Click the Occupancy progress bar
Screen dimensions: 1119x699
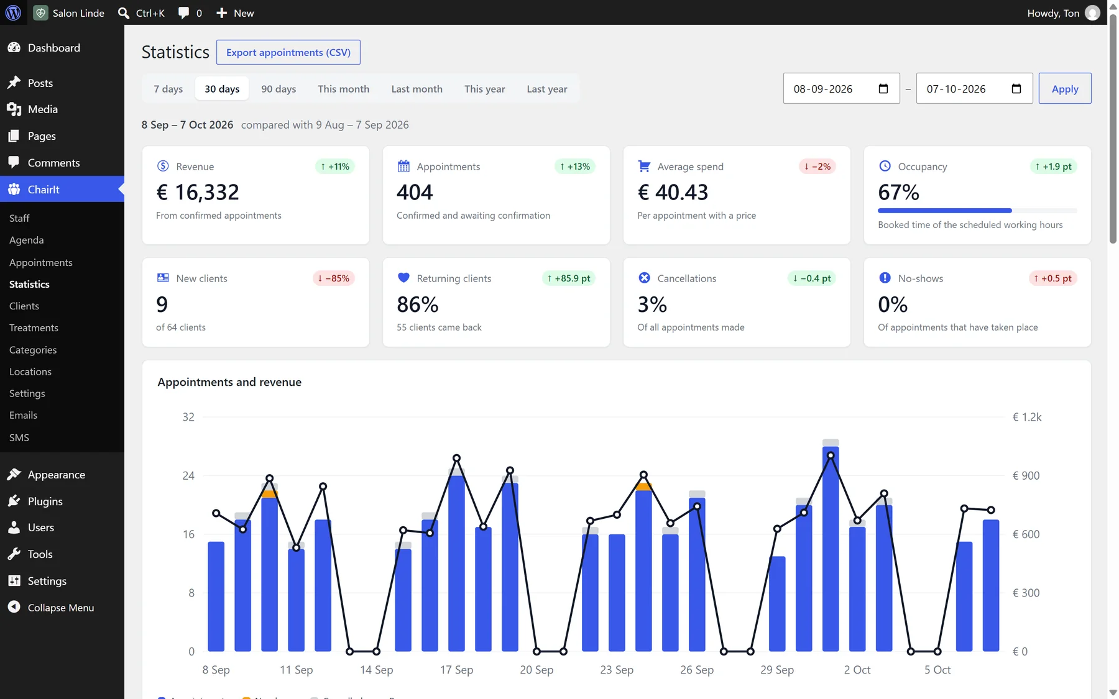[977, 211]
